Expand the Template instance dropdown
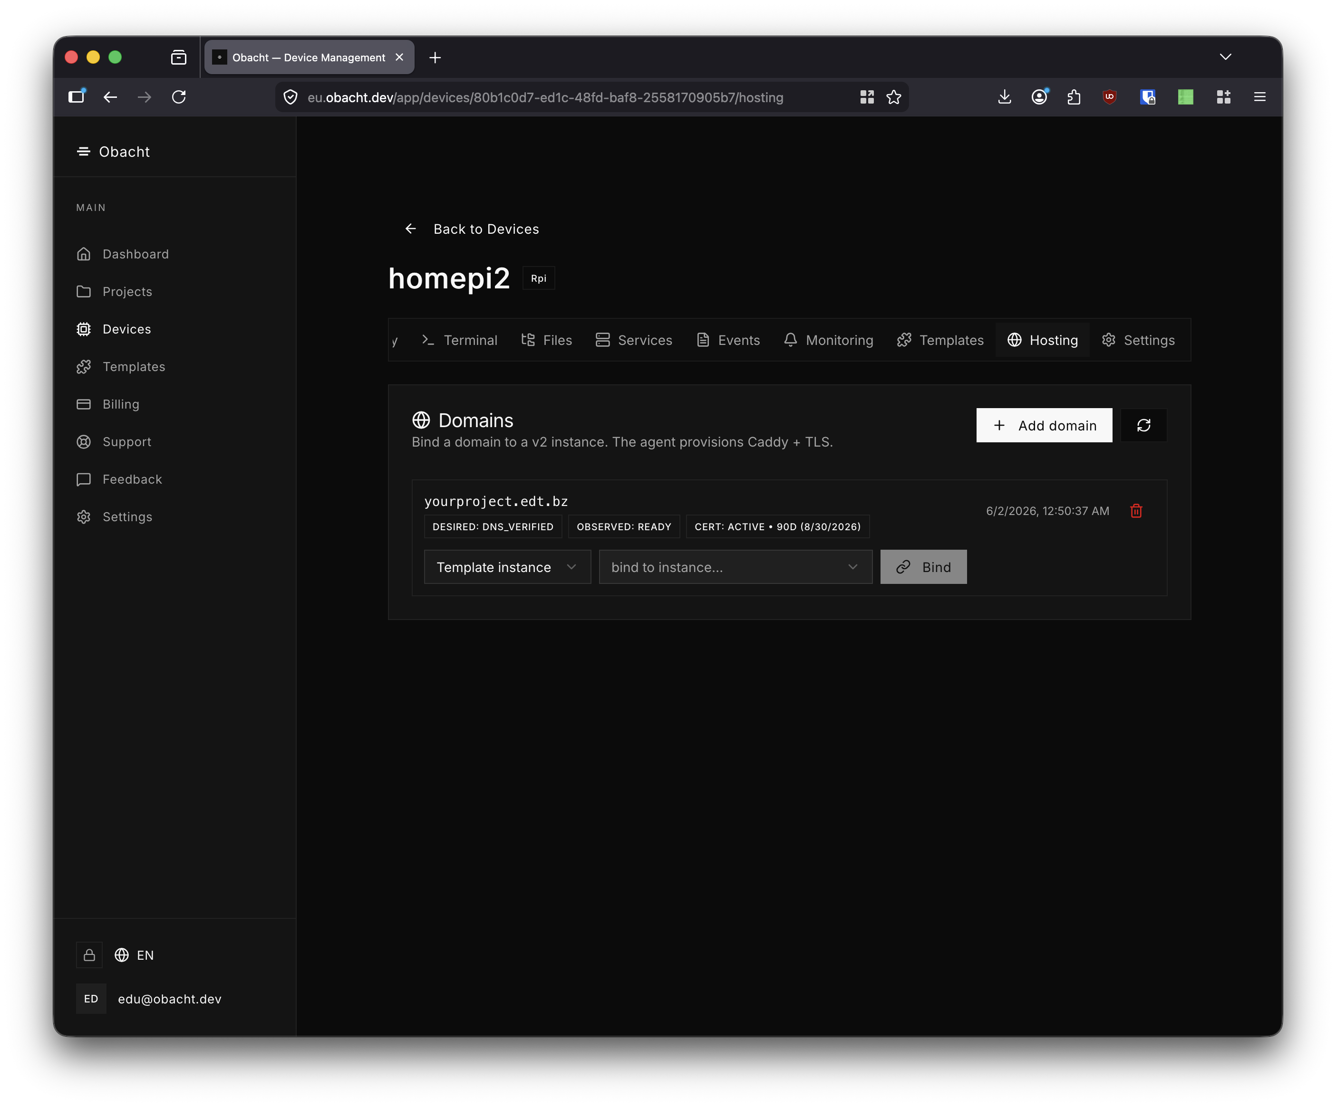1336x1107 pixels. pos(507,567)
